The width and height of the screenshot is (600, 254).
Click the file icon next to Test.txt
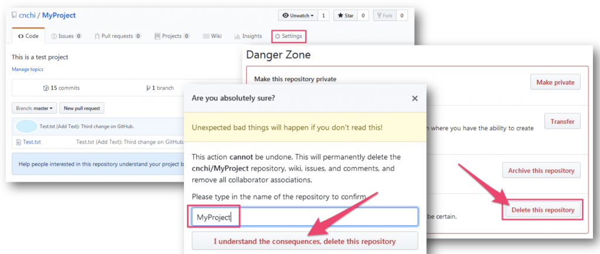pos(18,142)
